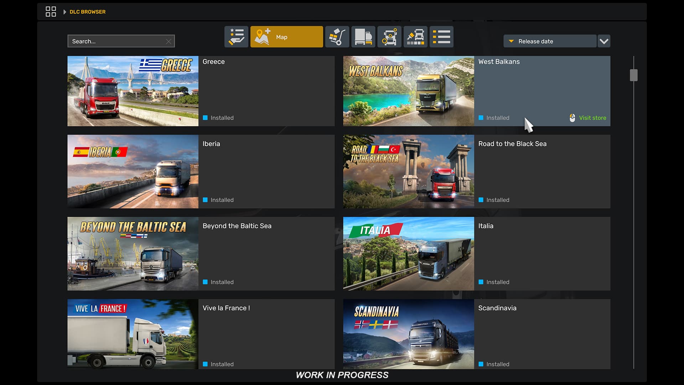Click Installed indicator on Iberia DLC
The height and width of the screenshot is (385, 684).
coord(218,200)
